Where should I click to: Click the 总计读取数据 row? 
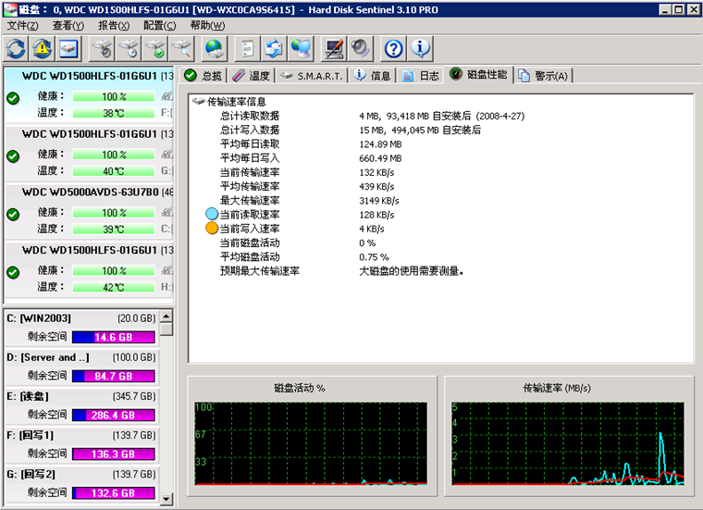click(372, 116)
